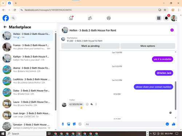Go to the Home feed icon
Screen dimensions: 182x136
click(71, 18)
